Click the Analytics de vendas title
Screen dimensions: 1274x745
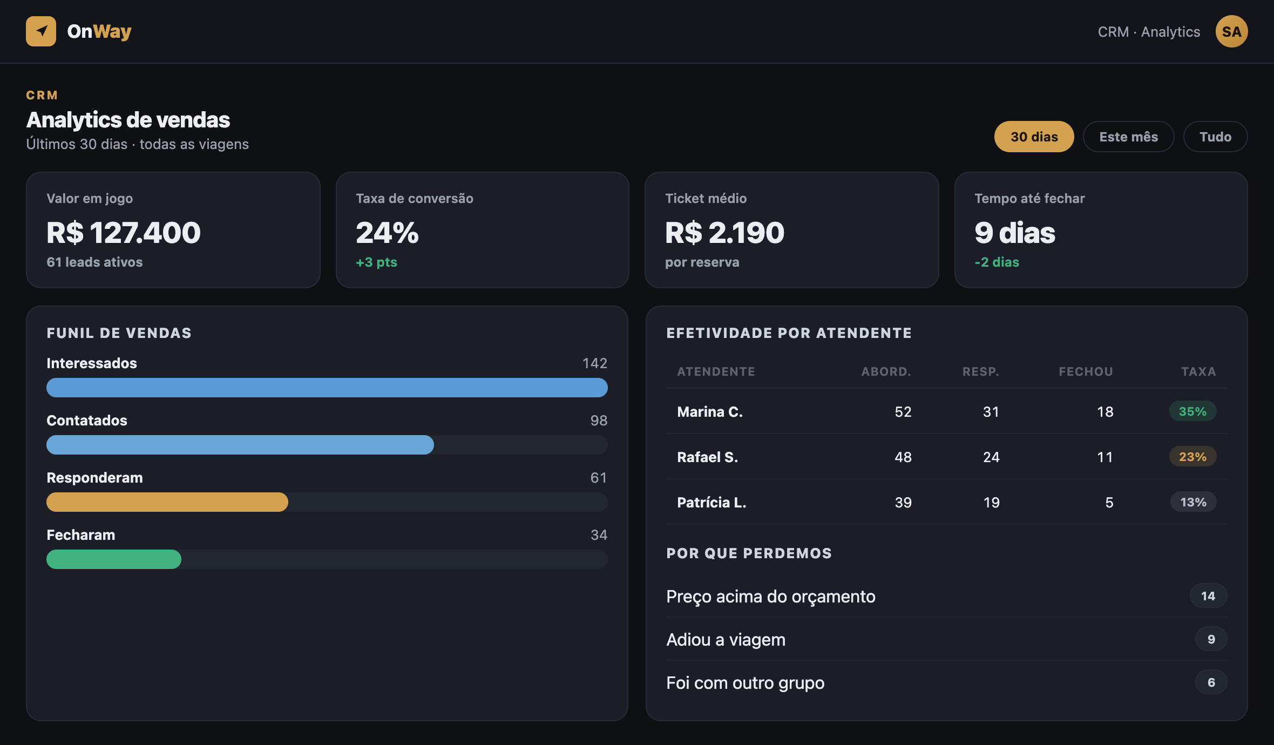point(128,120)
